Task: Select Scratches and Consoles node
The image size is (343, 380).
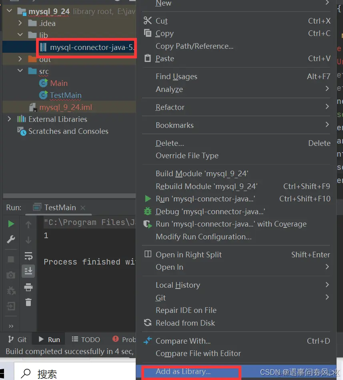Action: [x=63, y=131]
